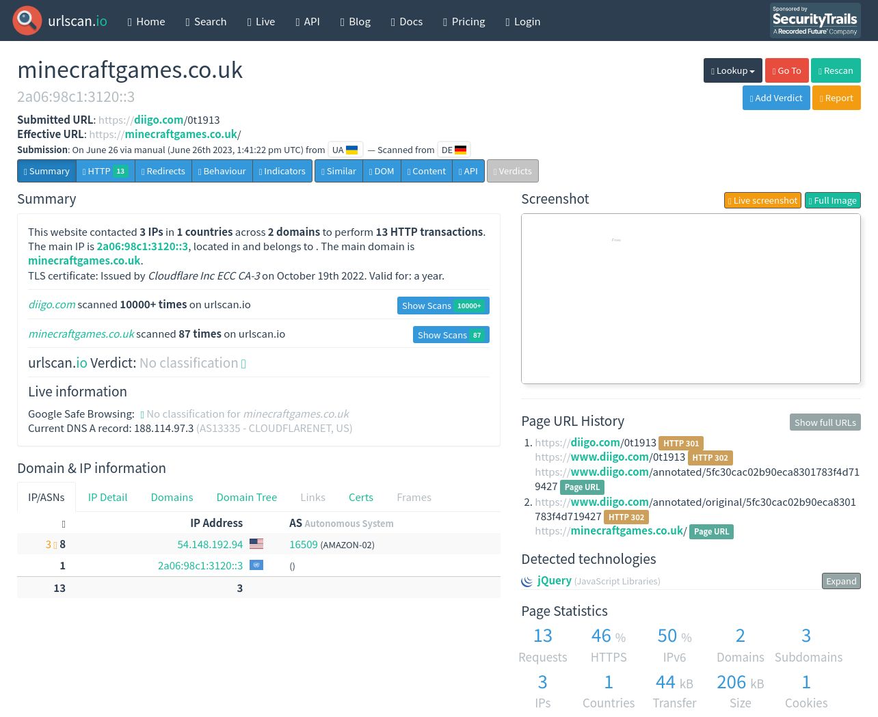Click the diigo.com link in the scanned-times row
The height and width of the screenshot is (717, 878).
pyautogui.click(x=52, y=304)
